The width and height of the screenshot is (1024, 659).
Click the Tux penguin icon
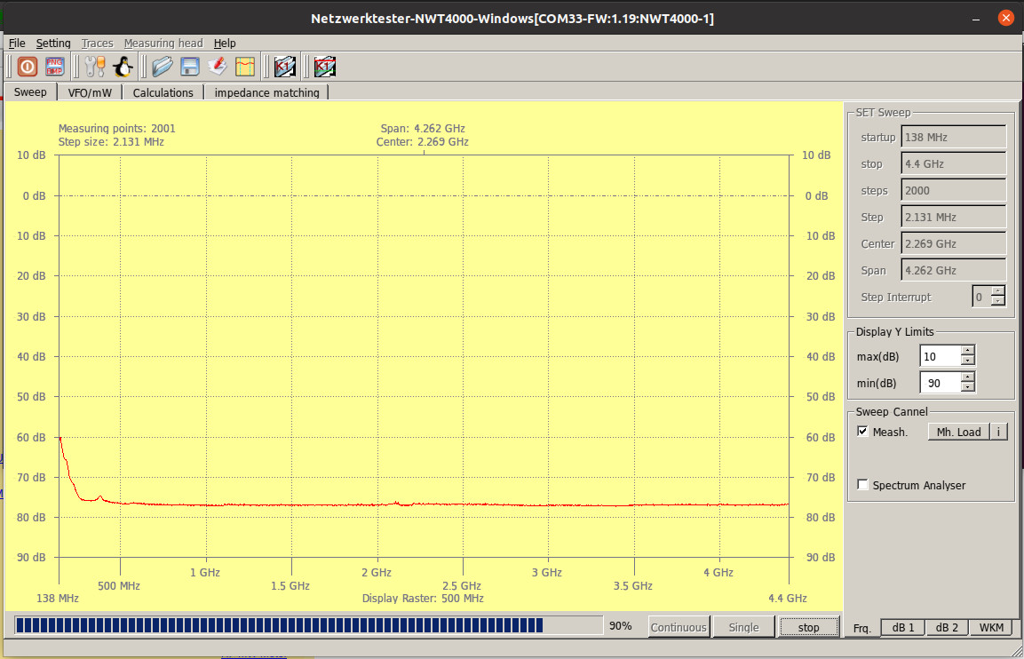[x=123, y=67]
